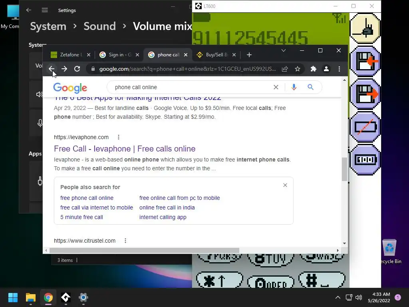
Task: Click LT600 floppy disk with left arrow
Action: [x=365, y=61]
